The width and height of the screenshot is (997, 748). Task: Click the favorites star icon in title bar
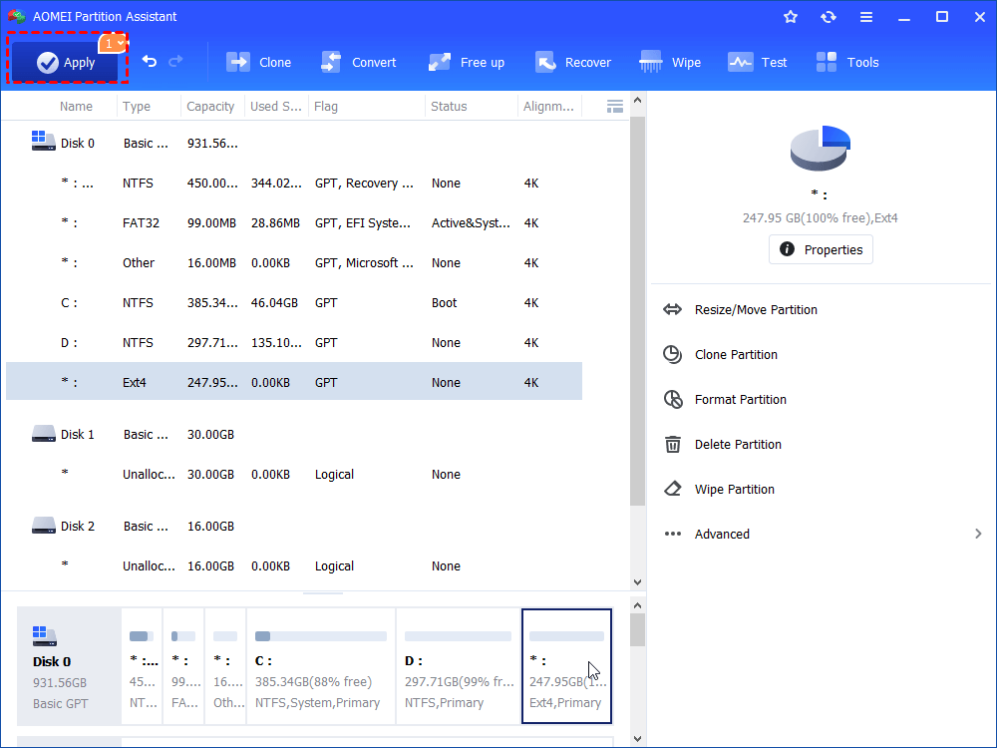point(791,17)
